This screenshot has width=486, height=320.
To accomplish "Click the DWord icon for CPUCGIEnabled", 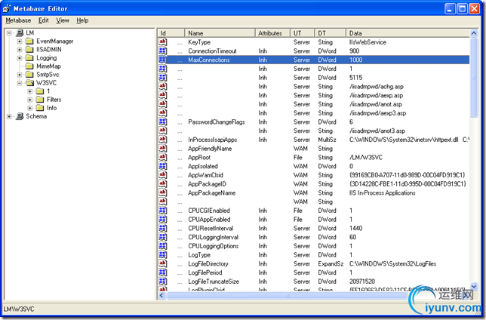I will pyautogui.click(x=163, y=211).
